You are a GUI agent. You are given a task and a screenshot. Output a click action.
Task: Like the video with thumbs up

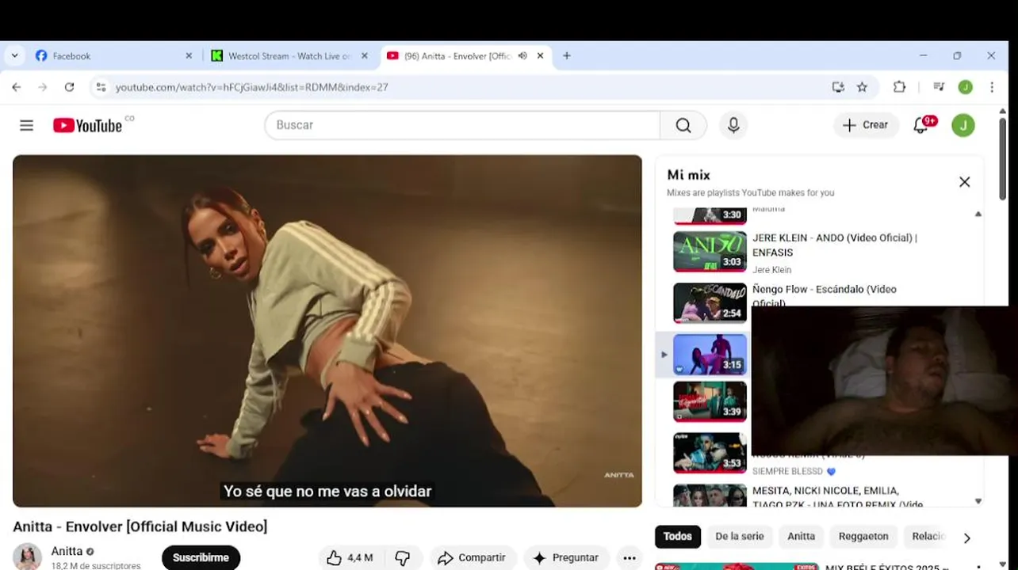(x=350, y=557)
